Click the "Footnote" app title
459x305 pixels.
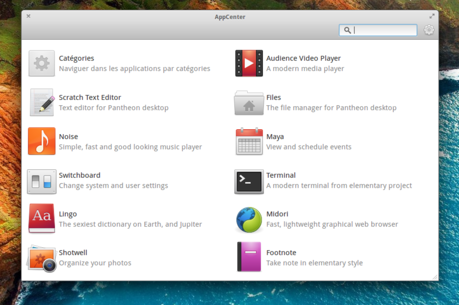(281, 253)
